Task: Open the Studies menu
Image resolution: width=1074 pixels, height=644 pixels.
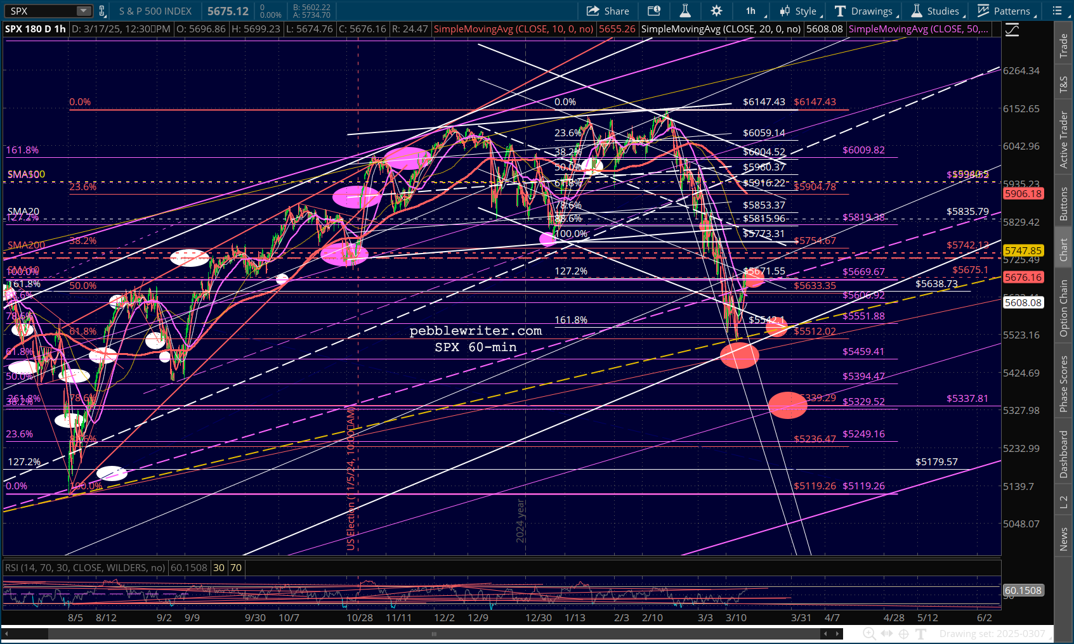Action: [x=936, y=11]
